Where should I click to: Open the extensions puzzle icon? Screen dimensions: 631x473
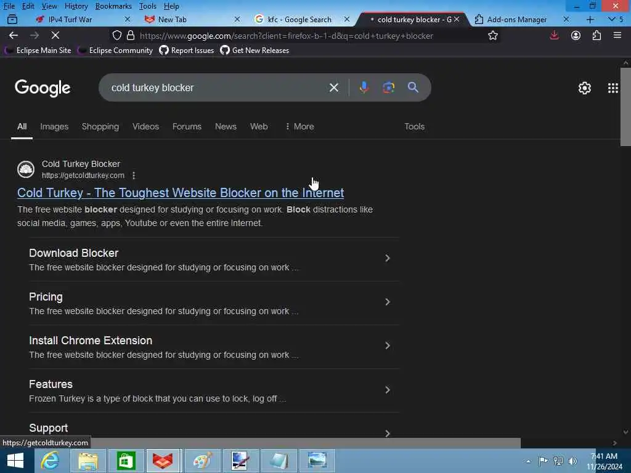596,35
